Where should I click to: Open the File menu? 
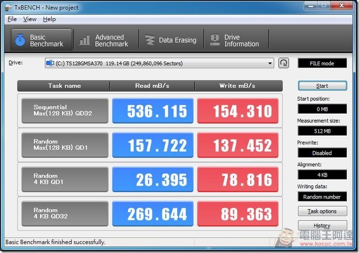[12, 19]
